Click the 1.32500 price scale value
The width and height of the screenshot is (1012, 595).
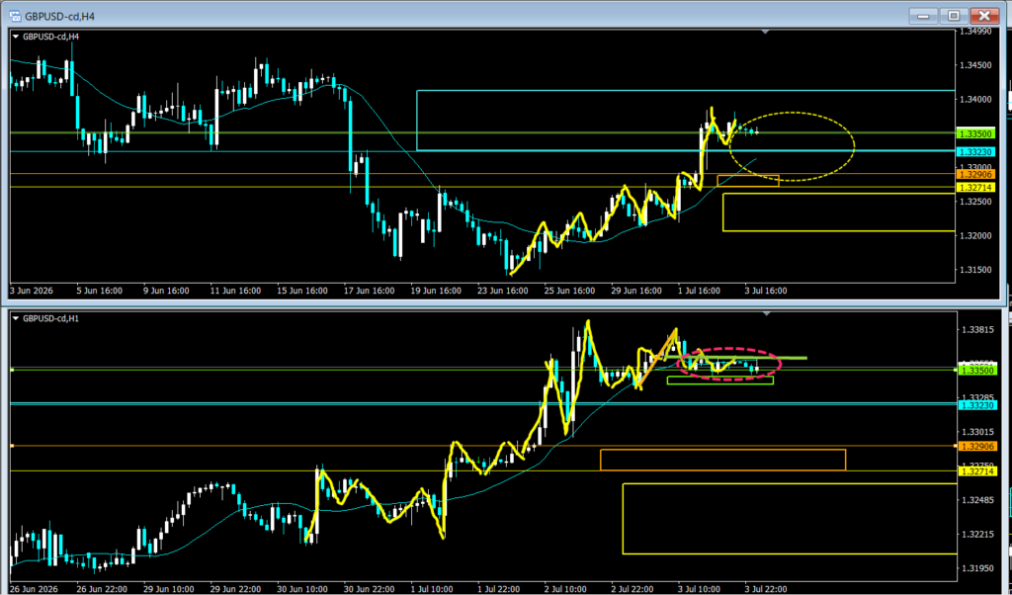coord(974,202)
